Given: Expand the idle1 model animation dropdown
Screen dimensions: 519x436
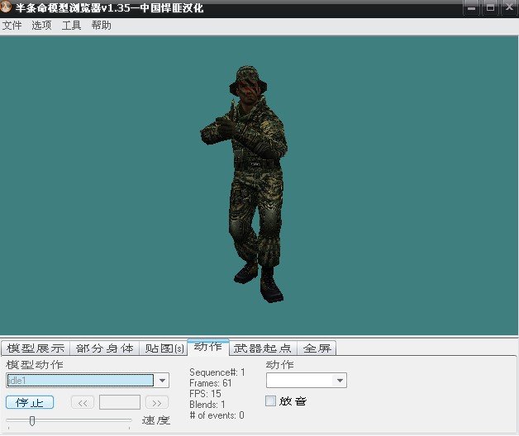Looking at the screenshot, I should [x=163, y=381].
